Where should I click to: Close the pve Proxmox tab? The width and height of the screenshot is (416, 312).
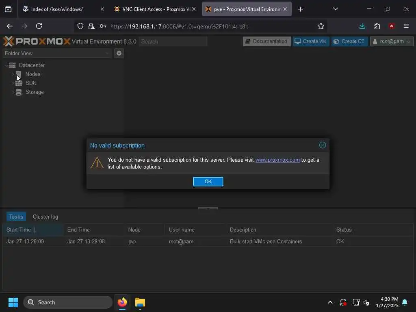285,9
